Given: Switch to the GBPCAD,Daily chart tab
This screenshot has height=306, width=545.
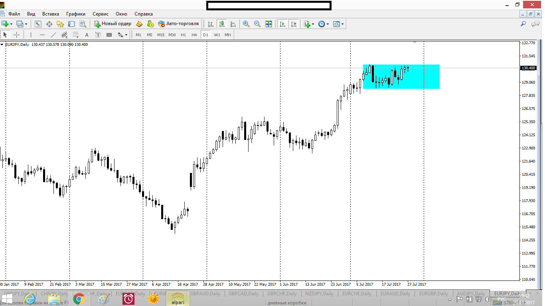Looking at the screenshot, I should pos(244,294).
